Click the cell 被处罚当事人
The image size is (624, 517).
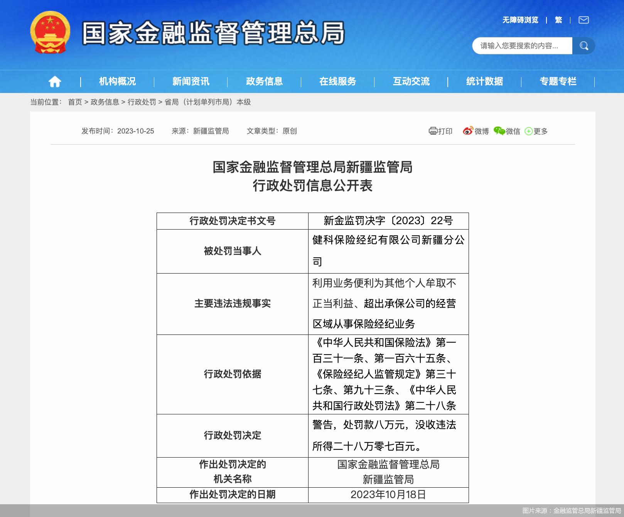233,251
